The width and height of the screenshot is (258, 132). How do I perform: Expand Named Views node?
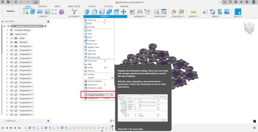coord(7,34)
